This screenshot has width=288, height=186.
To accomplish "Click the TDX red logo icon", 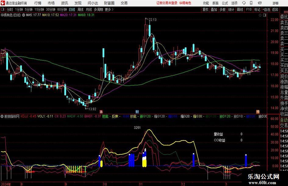I will [x=3, y=3].
